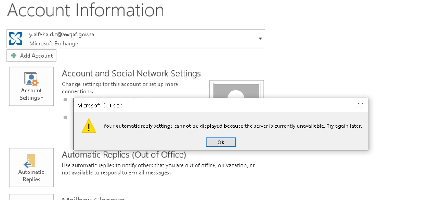
Task: Click the Microsoft Exchange account type label
Action: coord(53,44)
